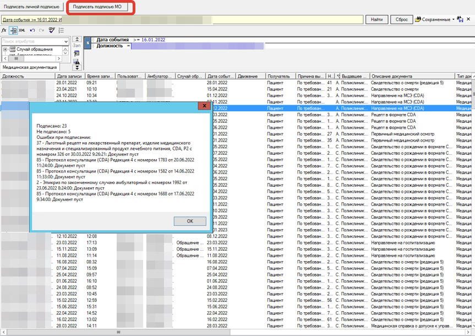Screen dimensions: 475x336
Task: Select Первичный медицинский осмотр row numbered 27
Action: [x=341, y=134]
